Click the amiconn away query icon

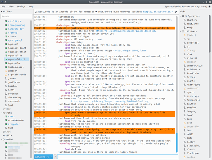pos(6,71)
